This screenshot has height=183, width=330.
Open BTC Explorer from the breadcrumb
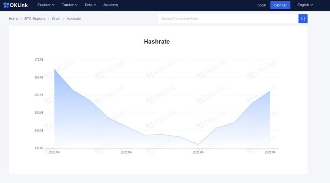(x=35, y=19)
